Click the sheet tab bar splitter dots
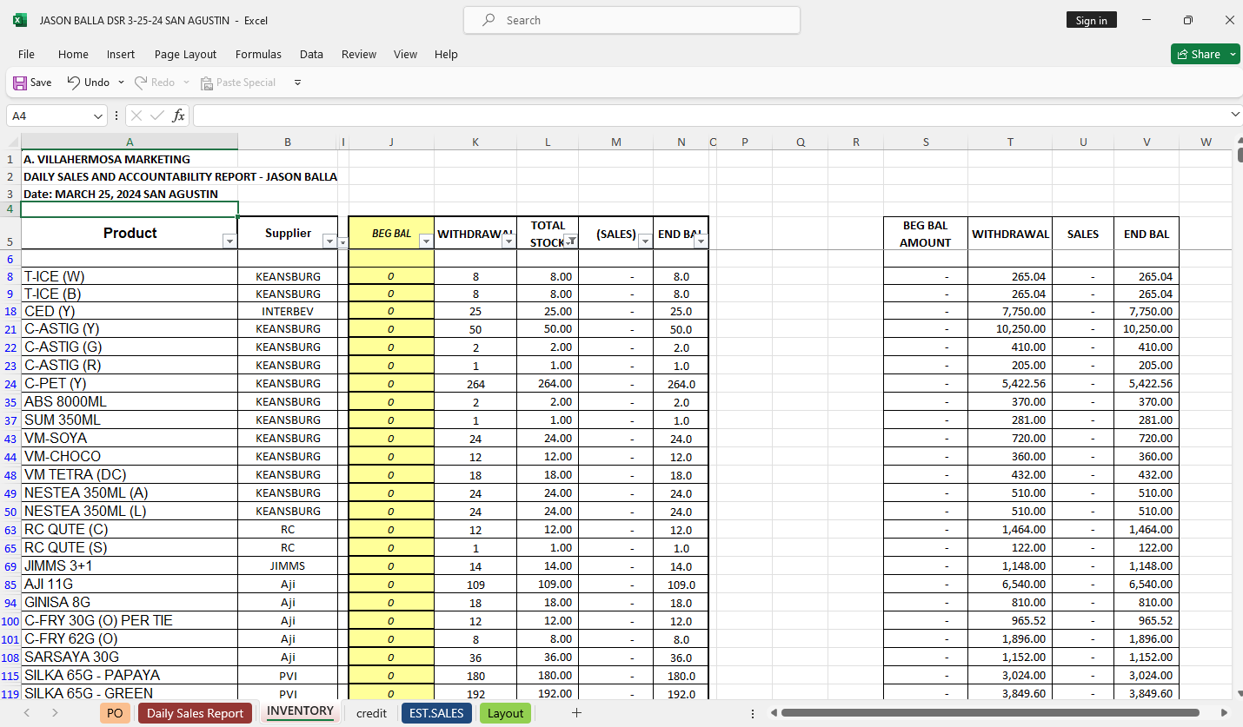The image size is (1243, 727). point(753,713)
